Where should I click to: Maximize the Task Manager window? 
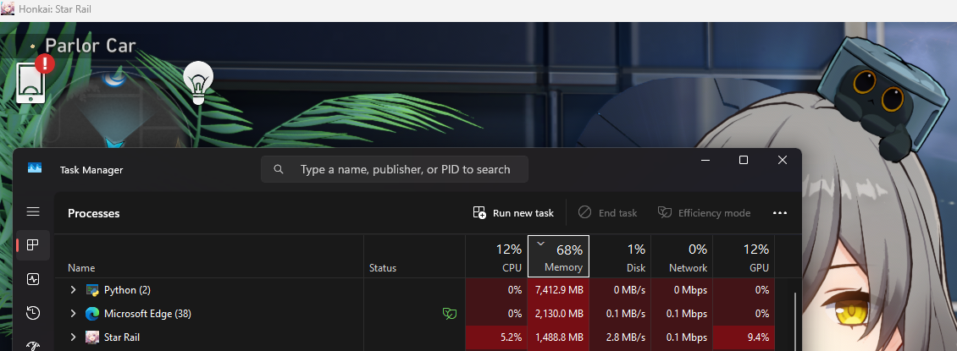coord(744,160)
